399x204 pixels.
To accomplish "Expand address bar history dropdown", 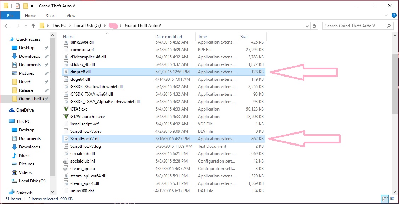I will click(x=307, y=26).
